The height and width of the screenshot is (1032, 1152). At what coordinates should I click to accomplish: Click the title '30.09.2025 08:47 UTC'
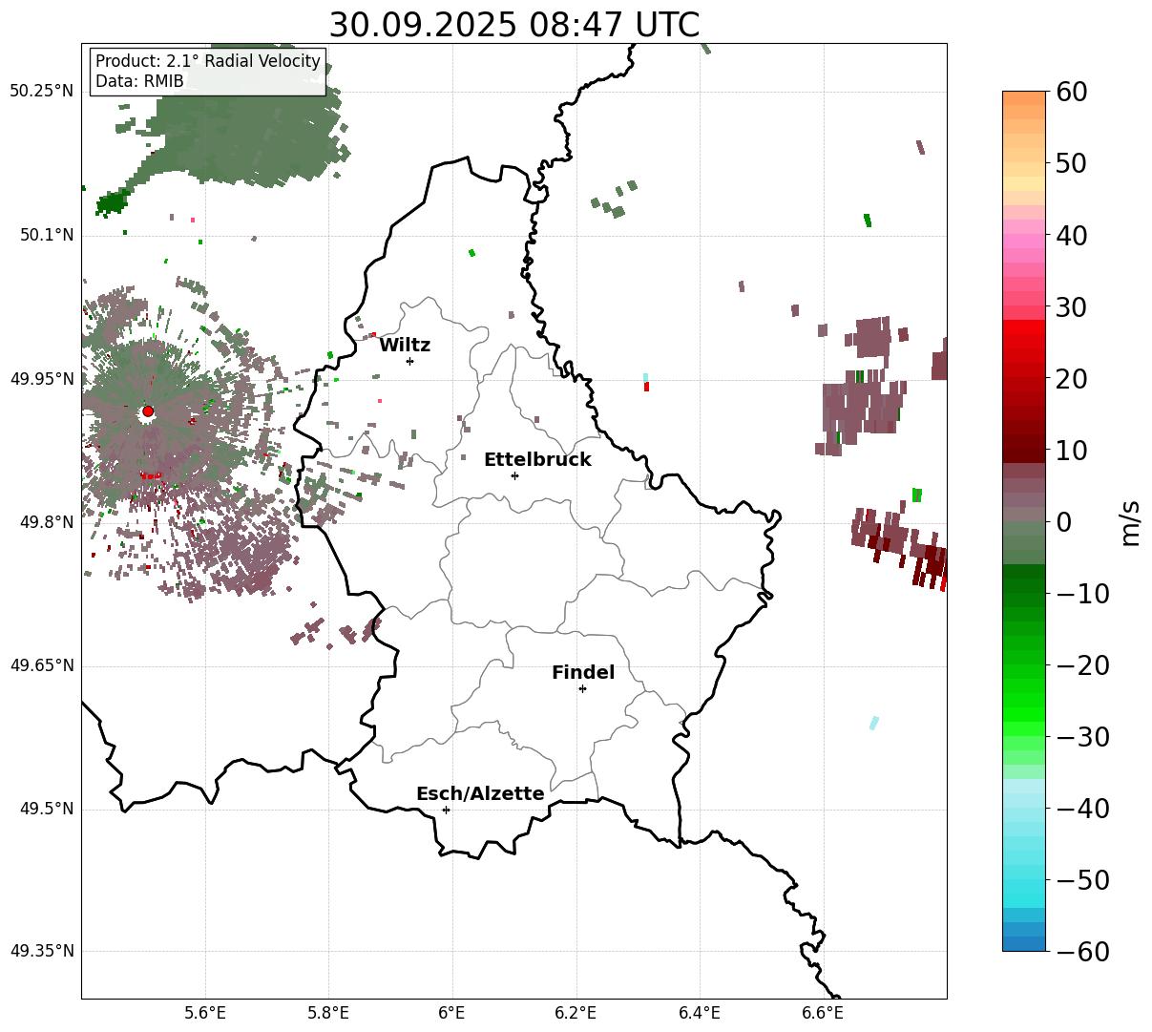coord(513,24)
